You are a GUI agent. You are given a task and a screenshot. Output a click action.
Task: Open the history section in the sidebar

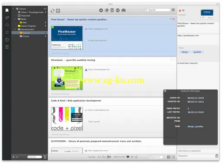tap(7, 25)
